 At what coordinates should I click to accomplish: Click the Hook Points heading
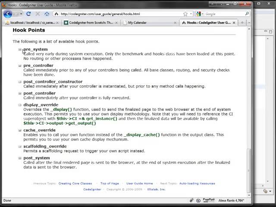click(29, 30)
